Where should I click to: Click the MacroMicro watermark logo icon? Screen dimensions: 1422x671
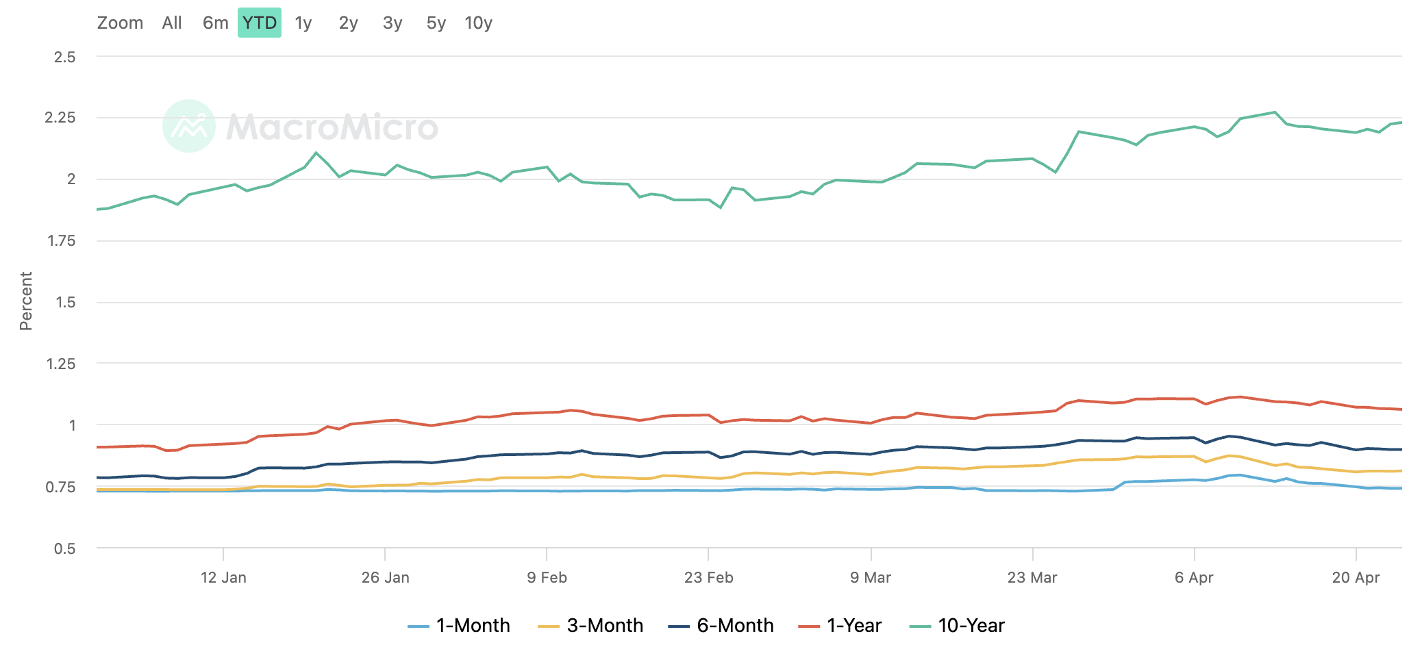pos(189,126)
